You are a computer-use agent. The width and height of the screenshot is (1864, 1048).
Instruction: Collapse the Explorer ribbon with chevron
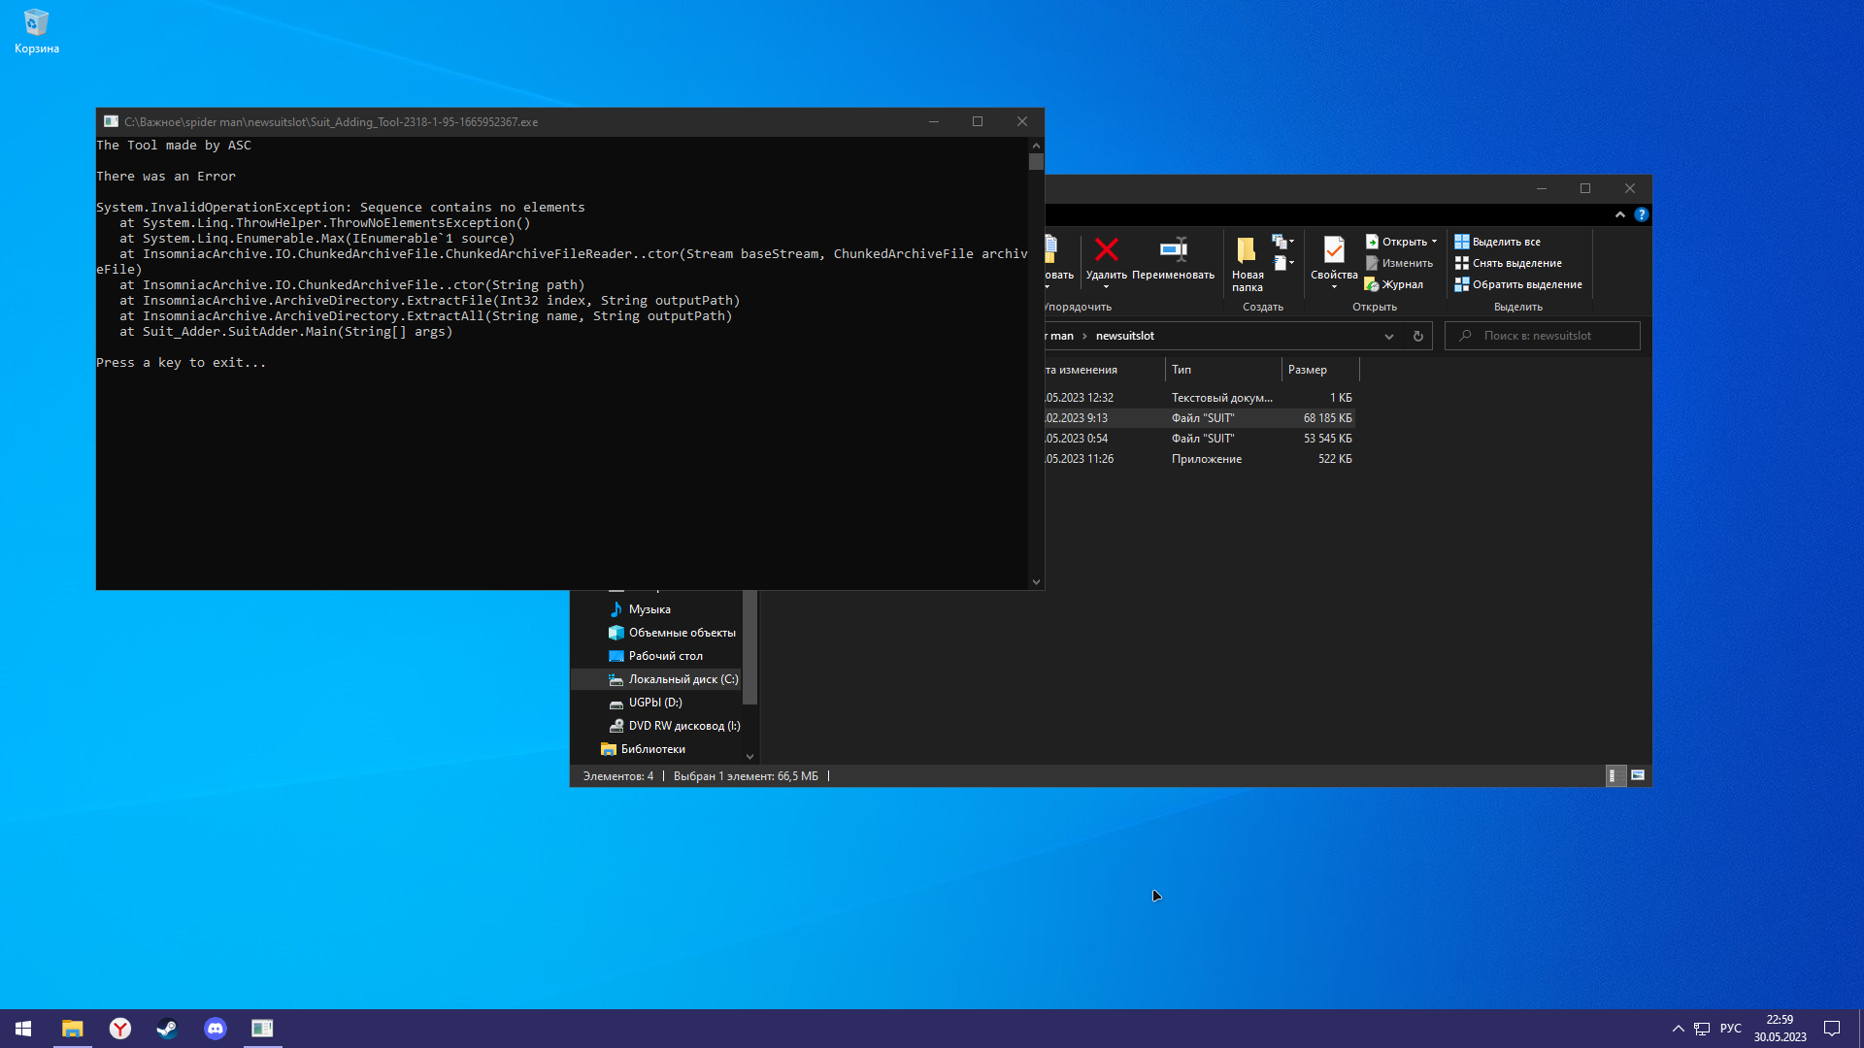(1619, 214)
